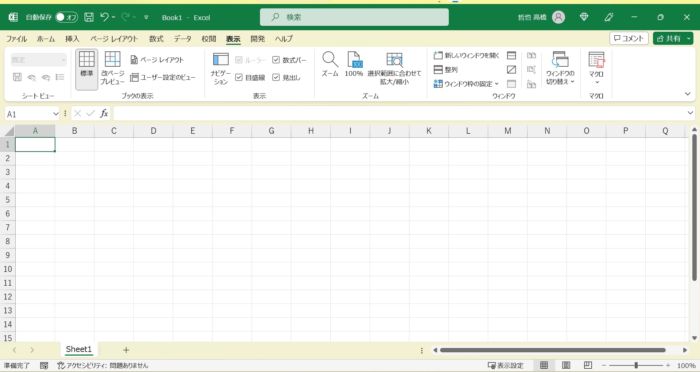
Task: Open ウィンドウの切り替え dropdown
Action: coord(560,69)
